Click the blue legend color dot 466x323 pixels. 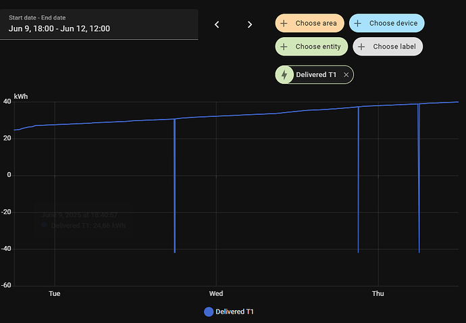click(x=209, y=312)
